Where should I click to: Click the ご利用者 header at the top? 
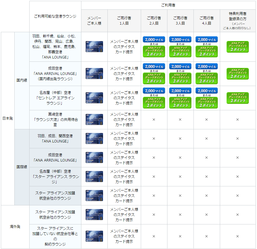(168, 5)
